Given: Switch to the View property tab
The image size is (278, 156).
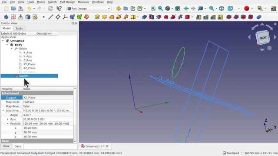Looking at the screenshot, I should coord(6,146).
